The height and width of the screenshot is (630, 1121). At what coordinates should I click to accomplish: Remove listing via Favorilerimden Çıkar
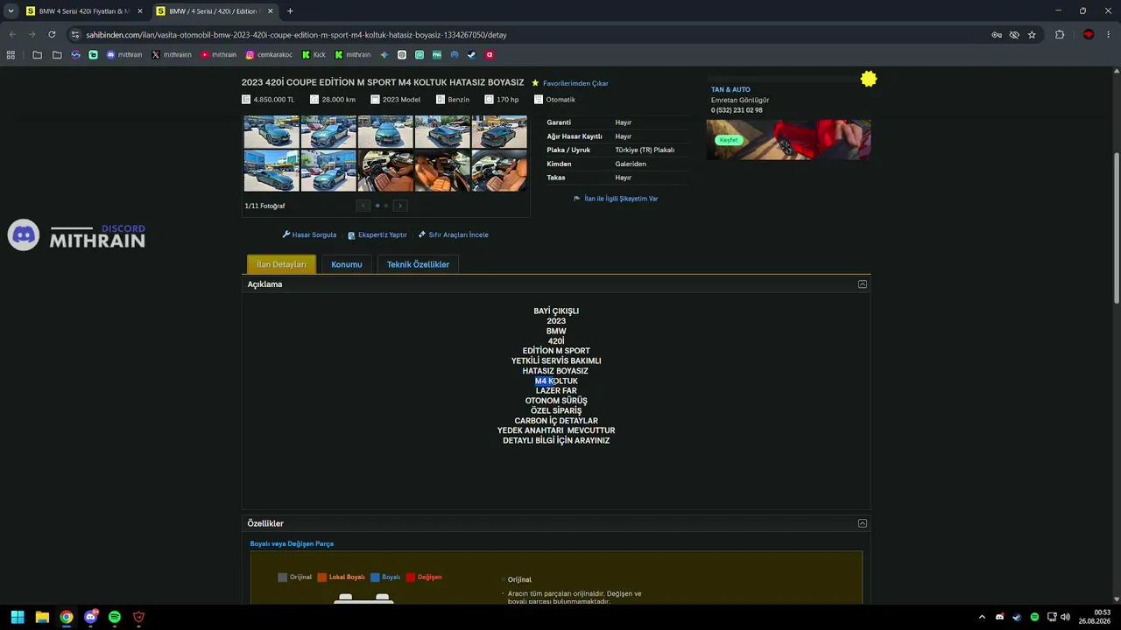575,83
